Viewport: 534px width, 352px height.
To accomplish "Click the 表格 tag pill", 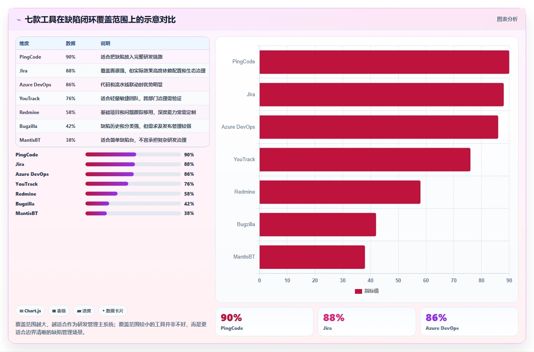I will [x=59, y=311].
